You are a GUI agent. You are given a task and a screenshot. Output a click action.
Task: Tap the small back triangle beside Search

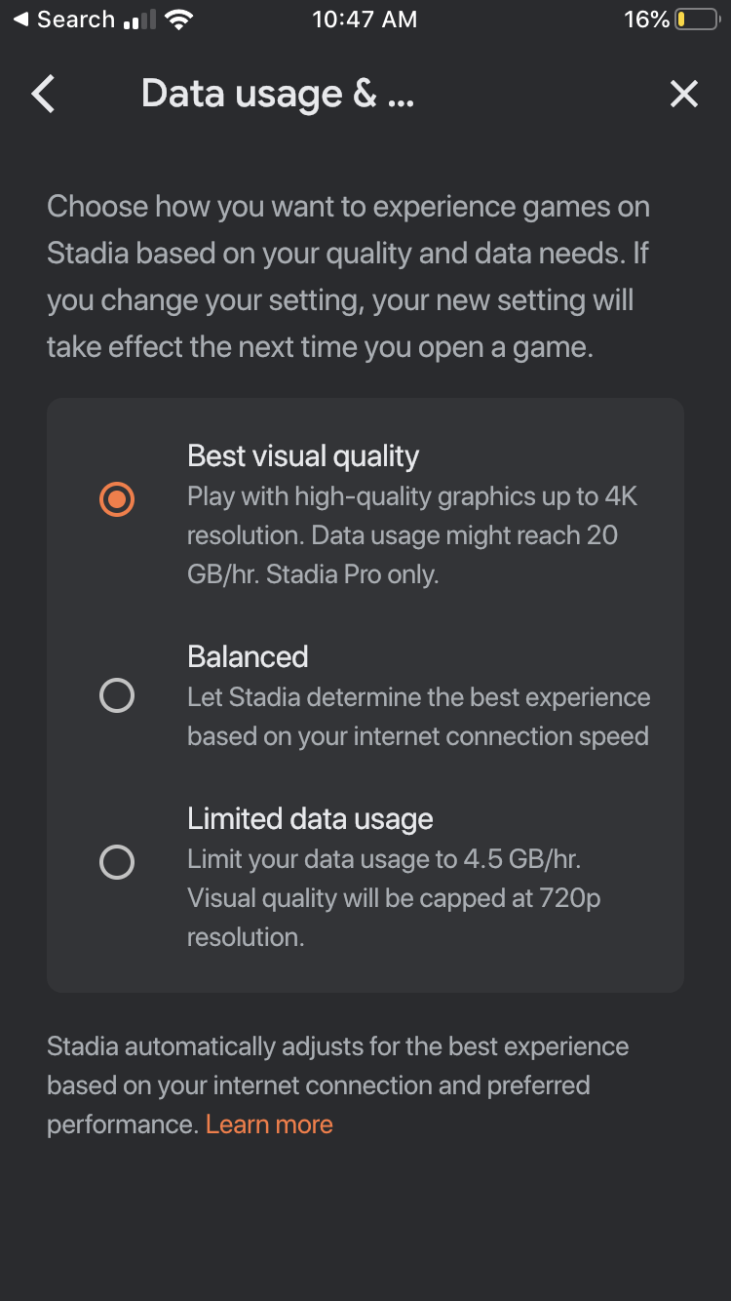(x=20, y=20)
